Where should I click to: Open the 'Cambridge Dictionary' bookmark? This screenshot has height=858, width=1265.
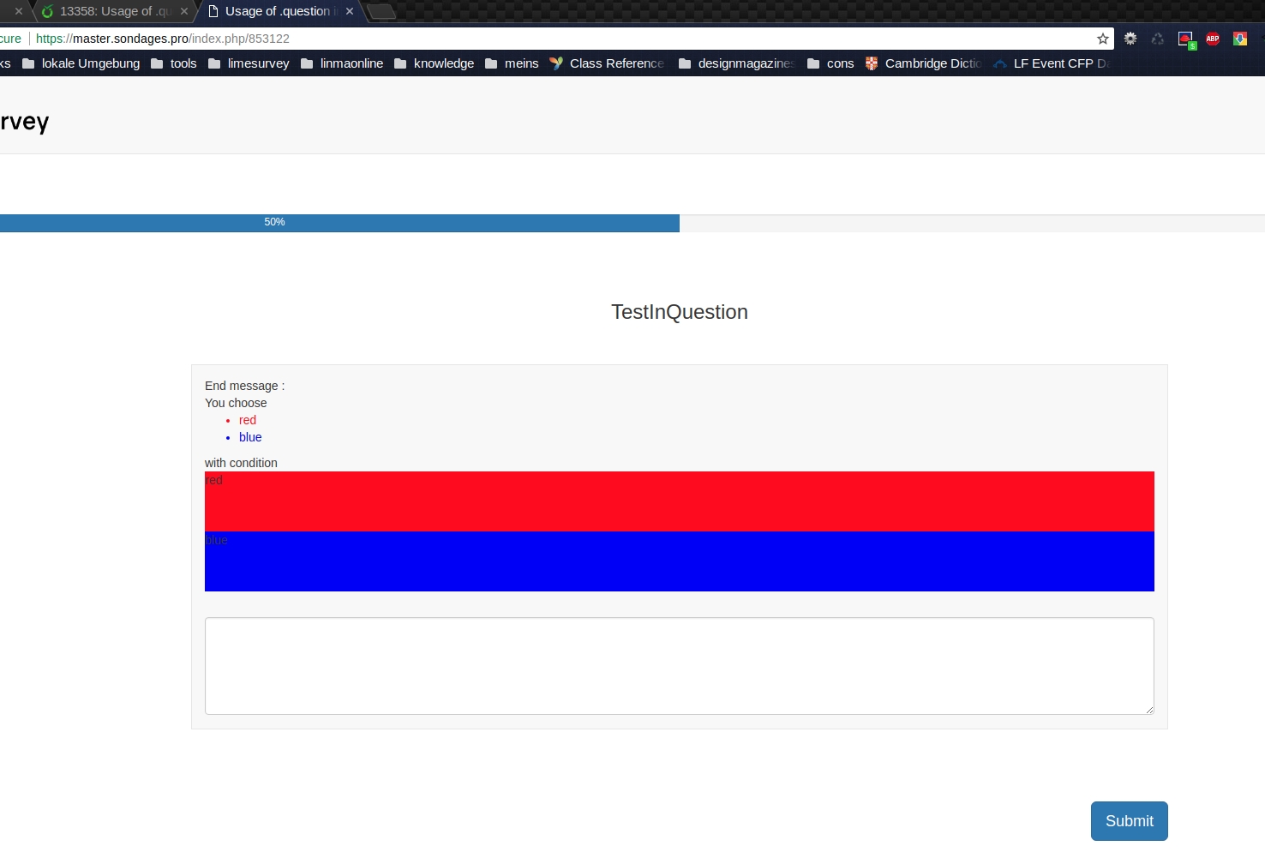click(924, 63)
